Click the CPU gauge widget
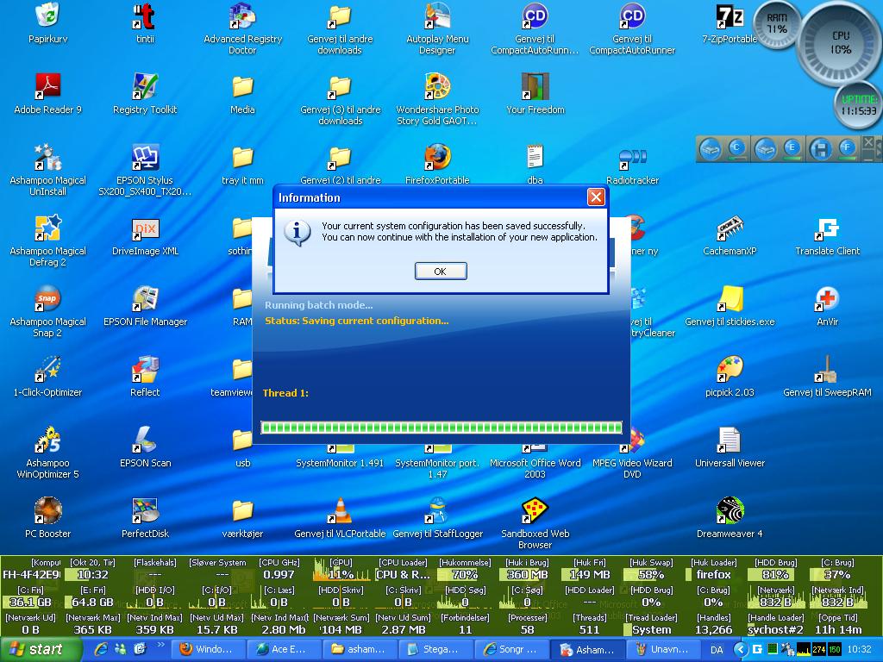This screenshot has width=883, height=662. point(840,42)
